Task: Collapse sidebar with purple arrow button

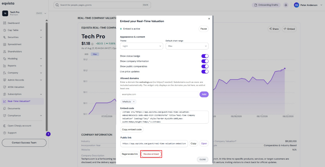Action: coord(48,134)
